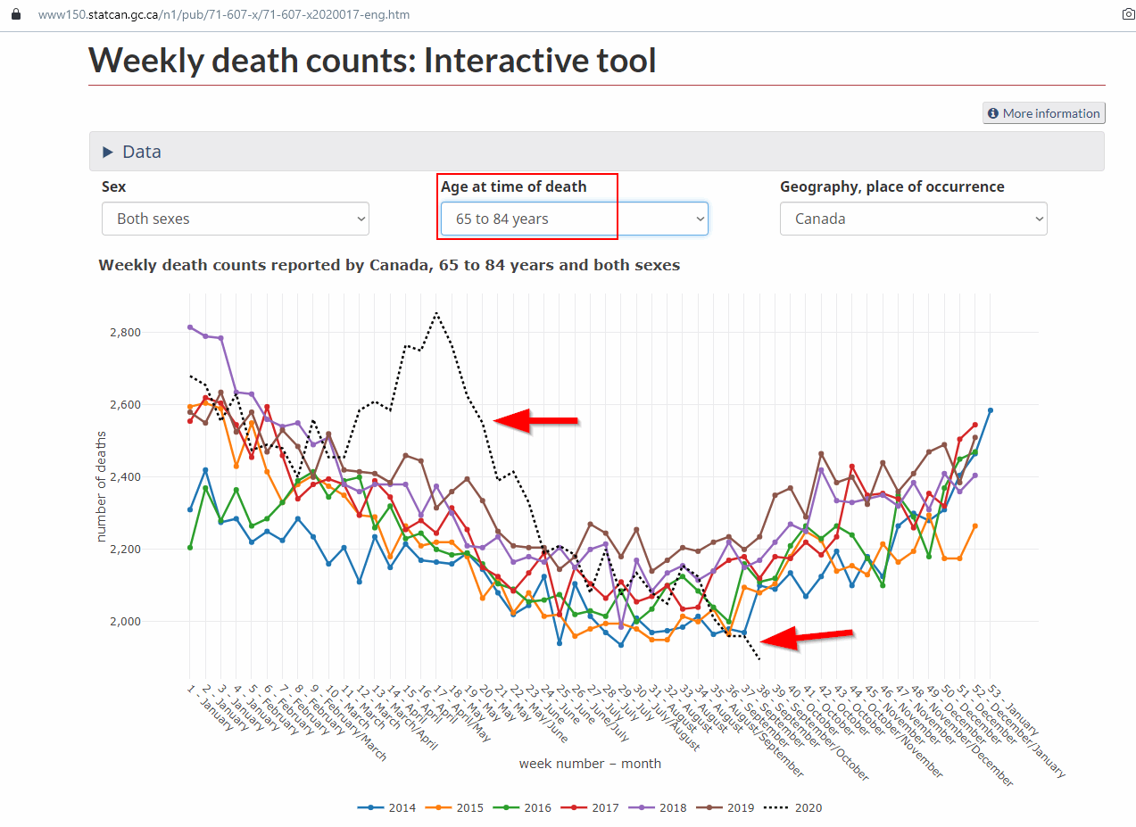Click the 2014 first data point at week 1
1136x827 pixels.
coord(190,509)
